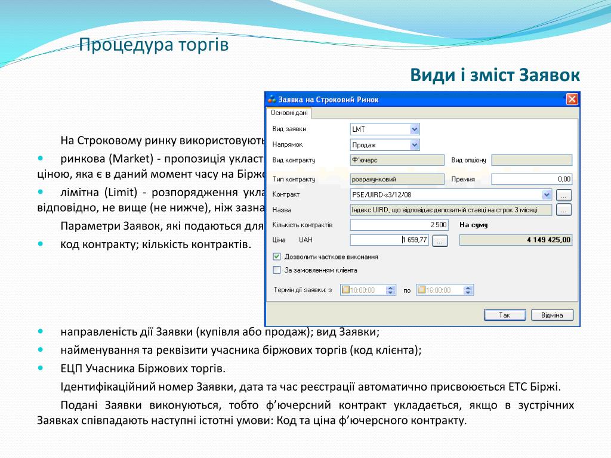Viewport: 611px width, 458px height.
Task: Click the text 'код контракту; кількість контрактів.'
Action: point(156,245)
